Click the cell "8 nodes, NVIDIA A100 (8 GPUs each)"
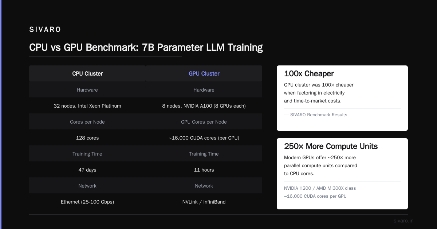Image resolution: width=437 pixels, height=229 pixels. pyautogui.click(x=204, y=106)
